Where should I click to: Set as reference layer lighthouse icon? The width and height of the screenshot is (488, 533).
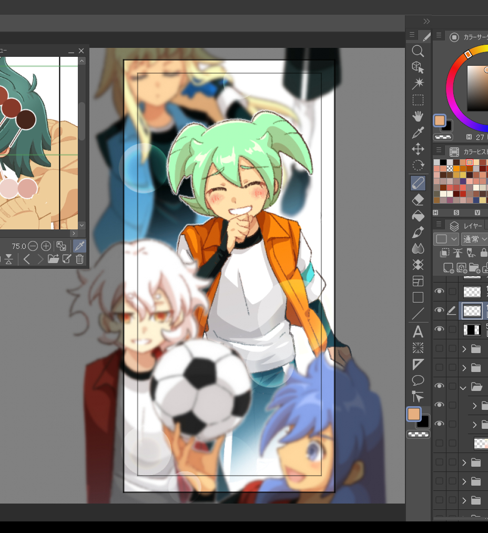457,253
